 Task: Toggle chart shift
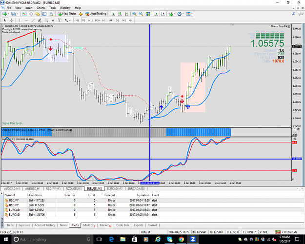(x=163, y=14)
